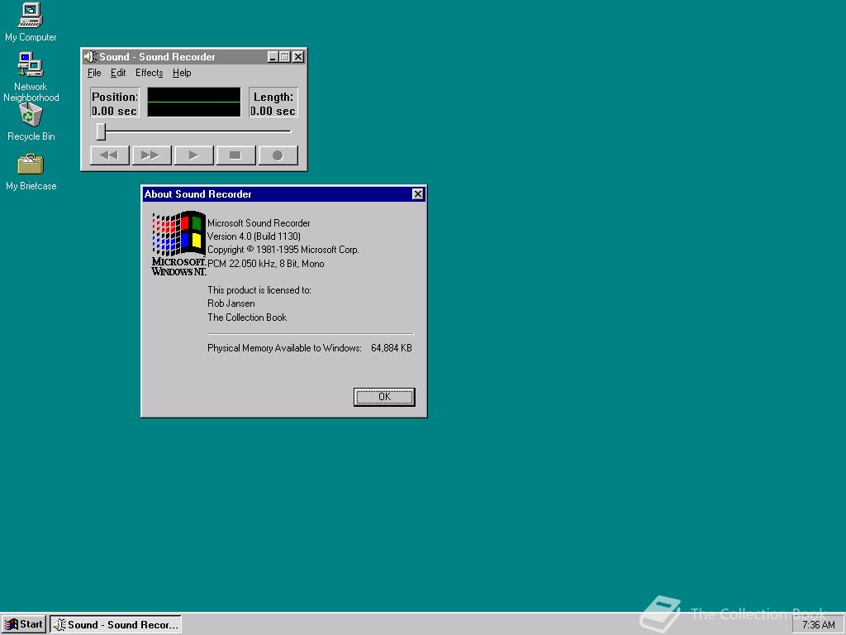Screen dimensions: 846x635
Task: Open the Edit menu
Action: pyautogui.click(x=118, y=73)
